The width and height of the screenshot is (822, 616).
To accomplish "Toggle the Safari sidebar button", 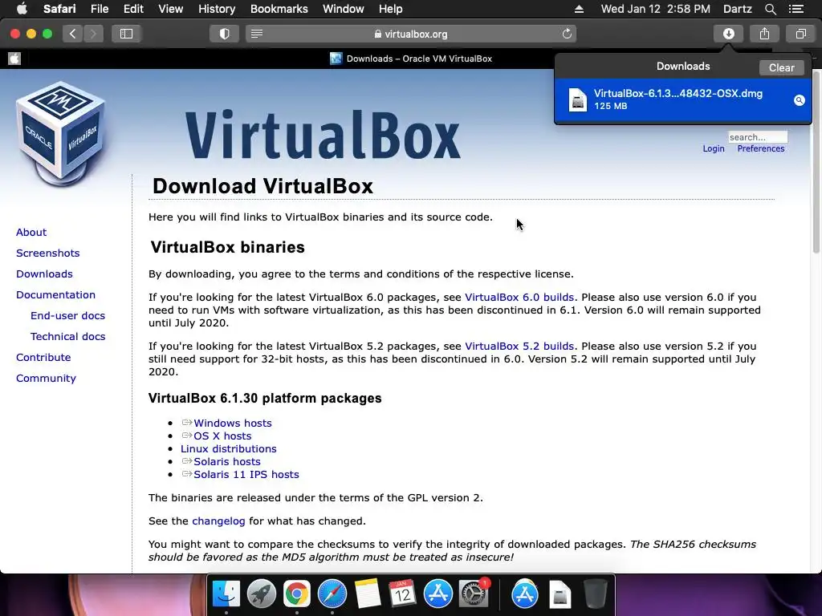I will pos(126,34).
